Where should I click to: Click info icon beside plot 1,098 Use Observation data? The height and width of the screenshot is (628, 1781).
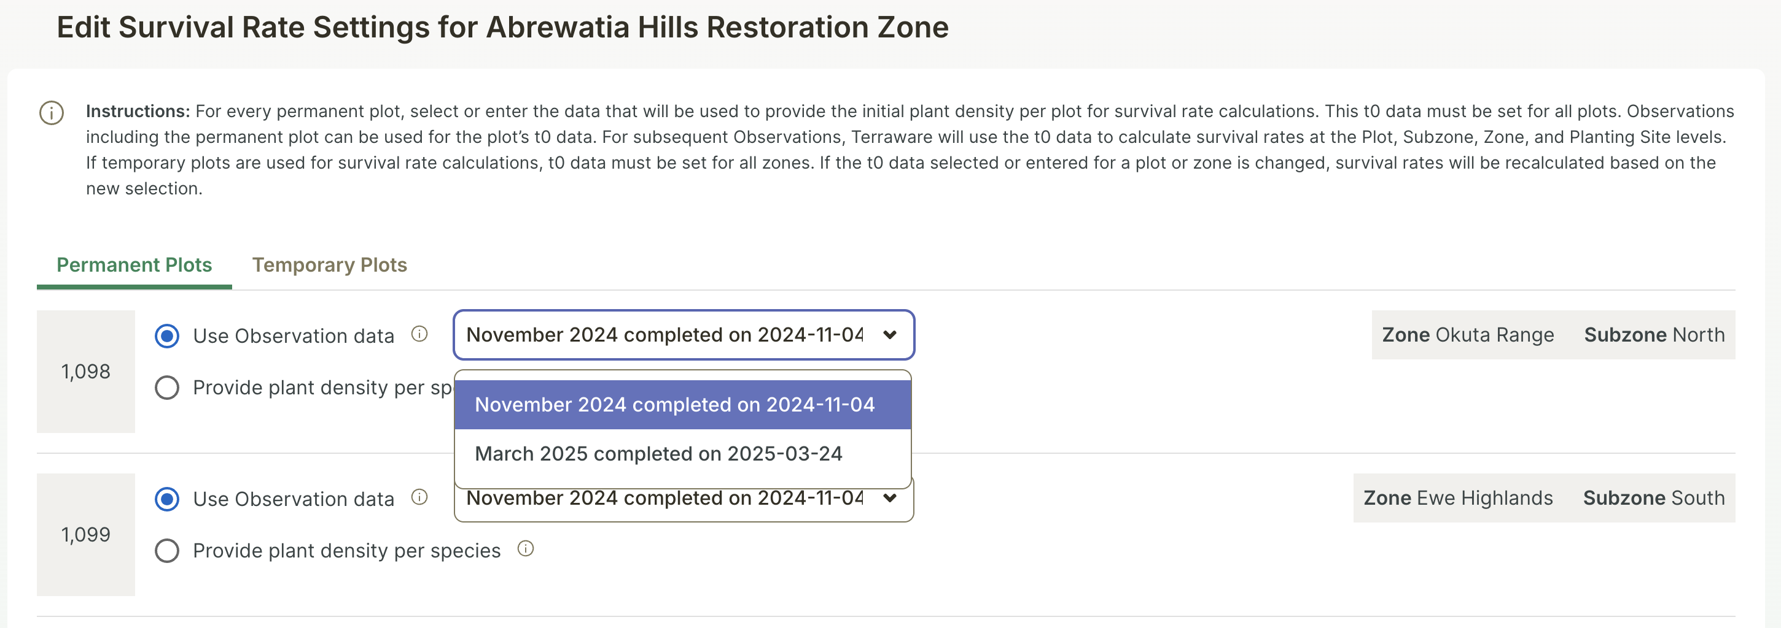[419, 334]
